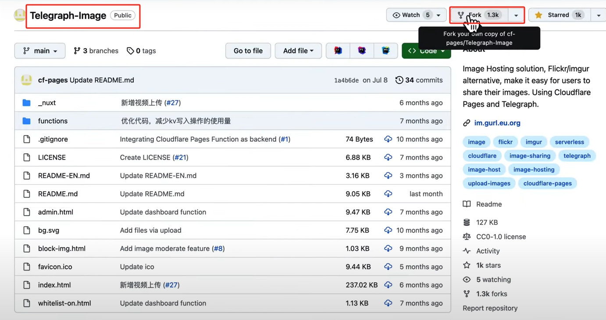Click the folder icon beside _nuxt

click(x=27, y=103)
